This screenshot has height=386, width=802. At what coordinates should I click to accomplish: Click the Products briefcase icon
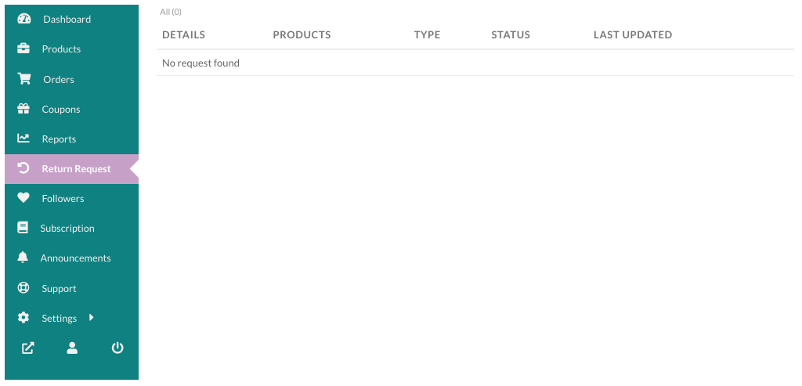[23, 49]
